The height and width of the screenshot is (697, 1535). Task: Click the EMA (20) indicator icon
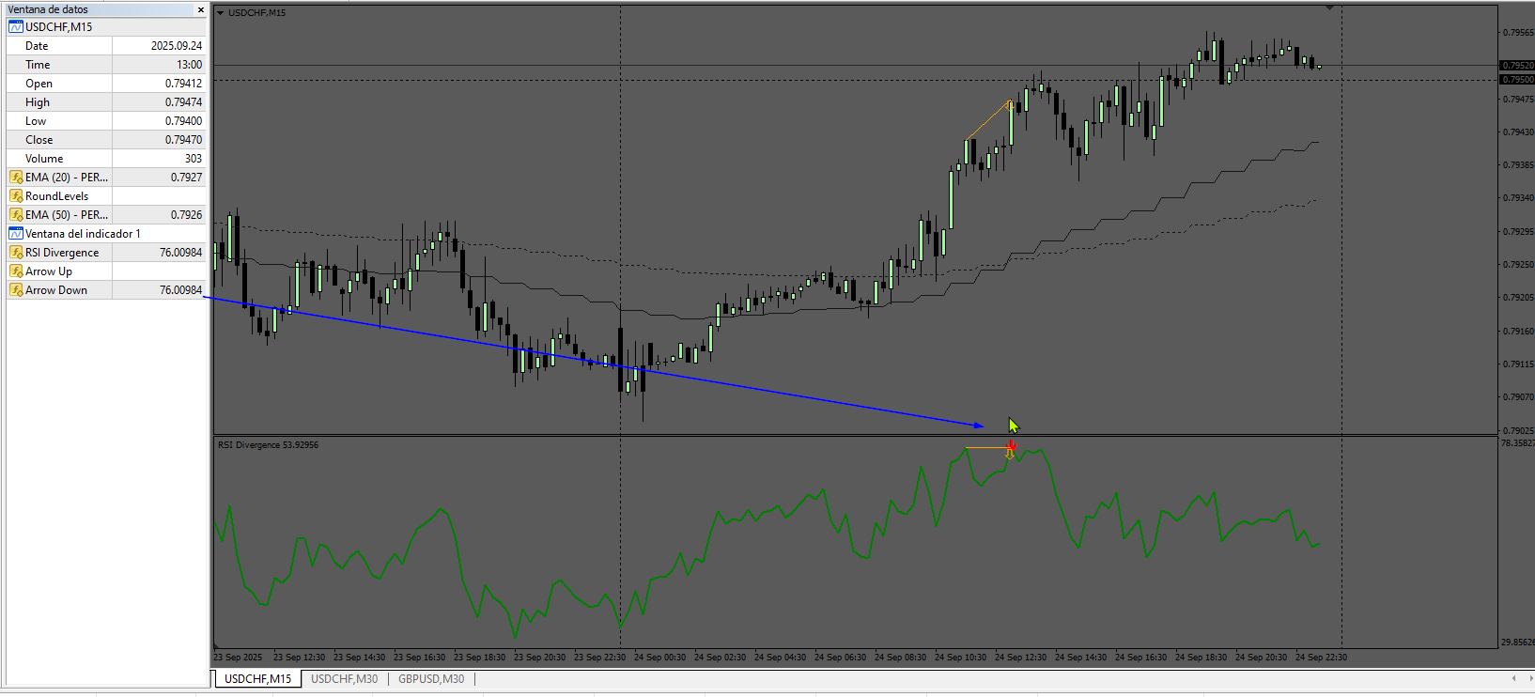16,178
